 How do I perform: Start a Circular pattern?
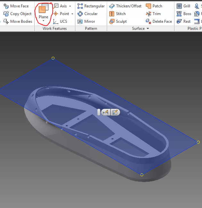click(x=88, y=14)
